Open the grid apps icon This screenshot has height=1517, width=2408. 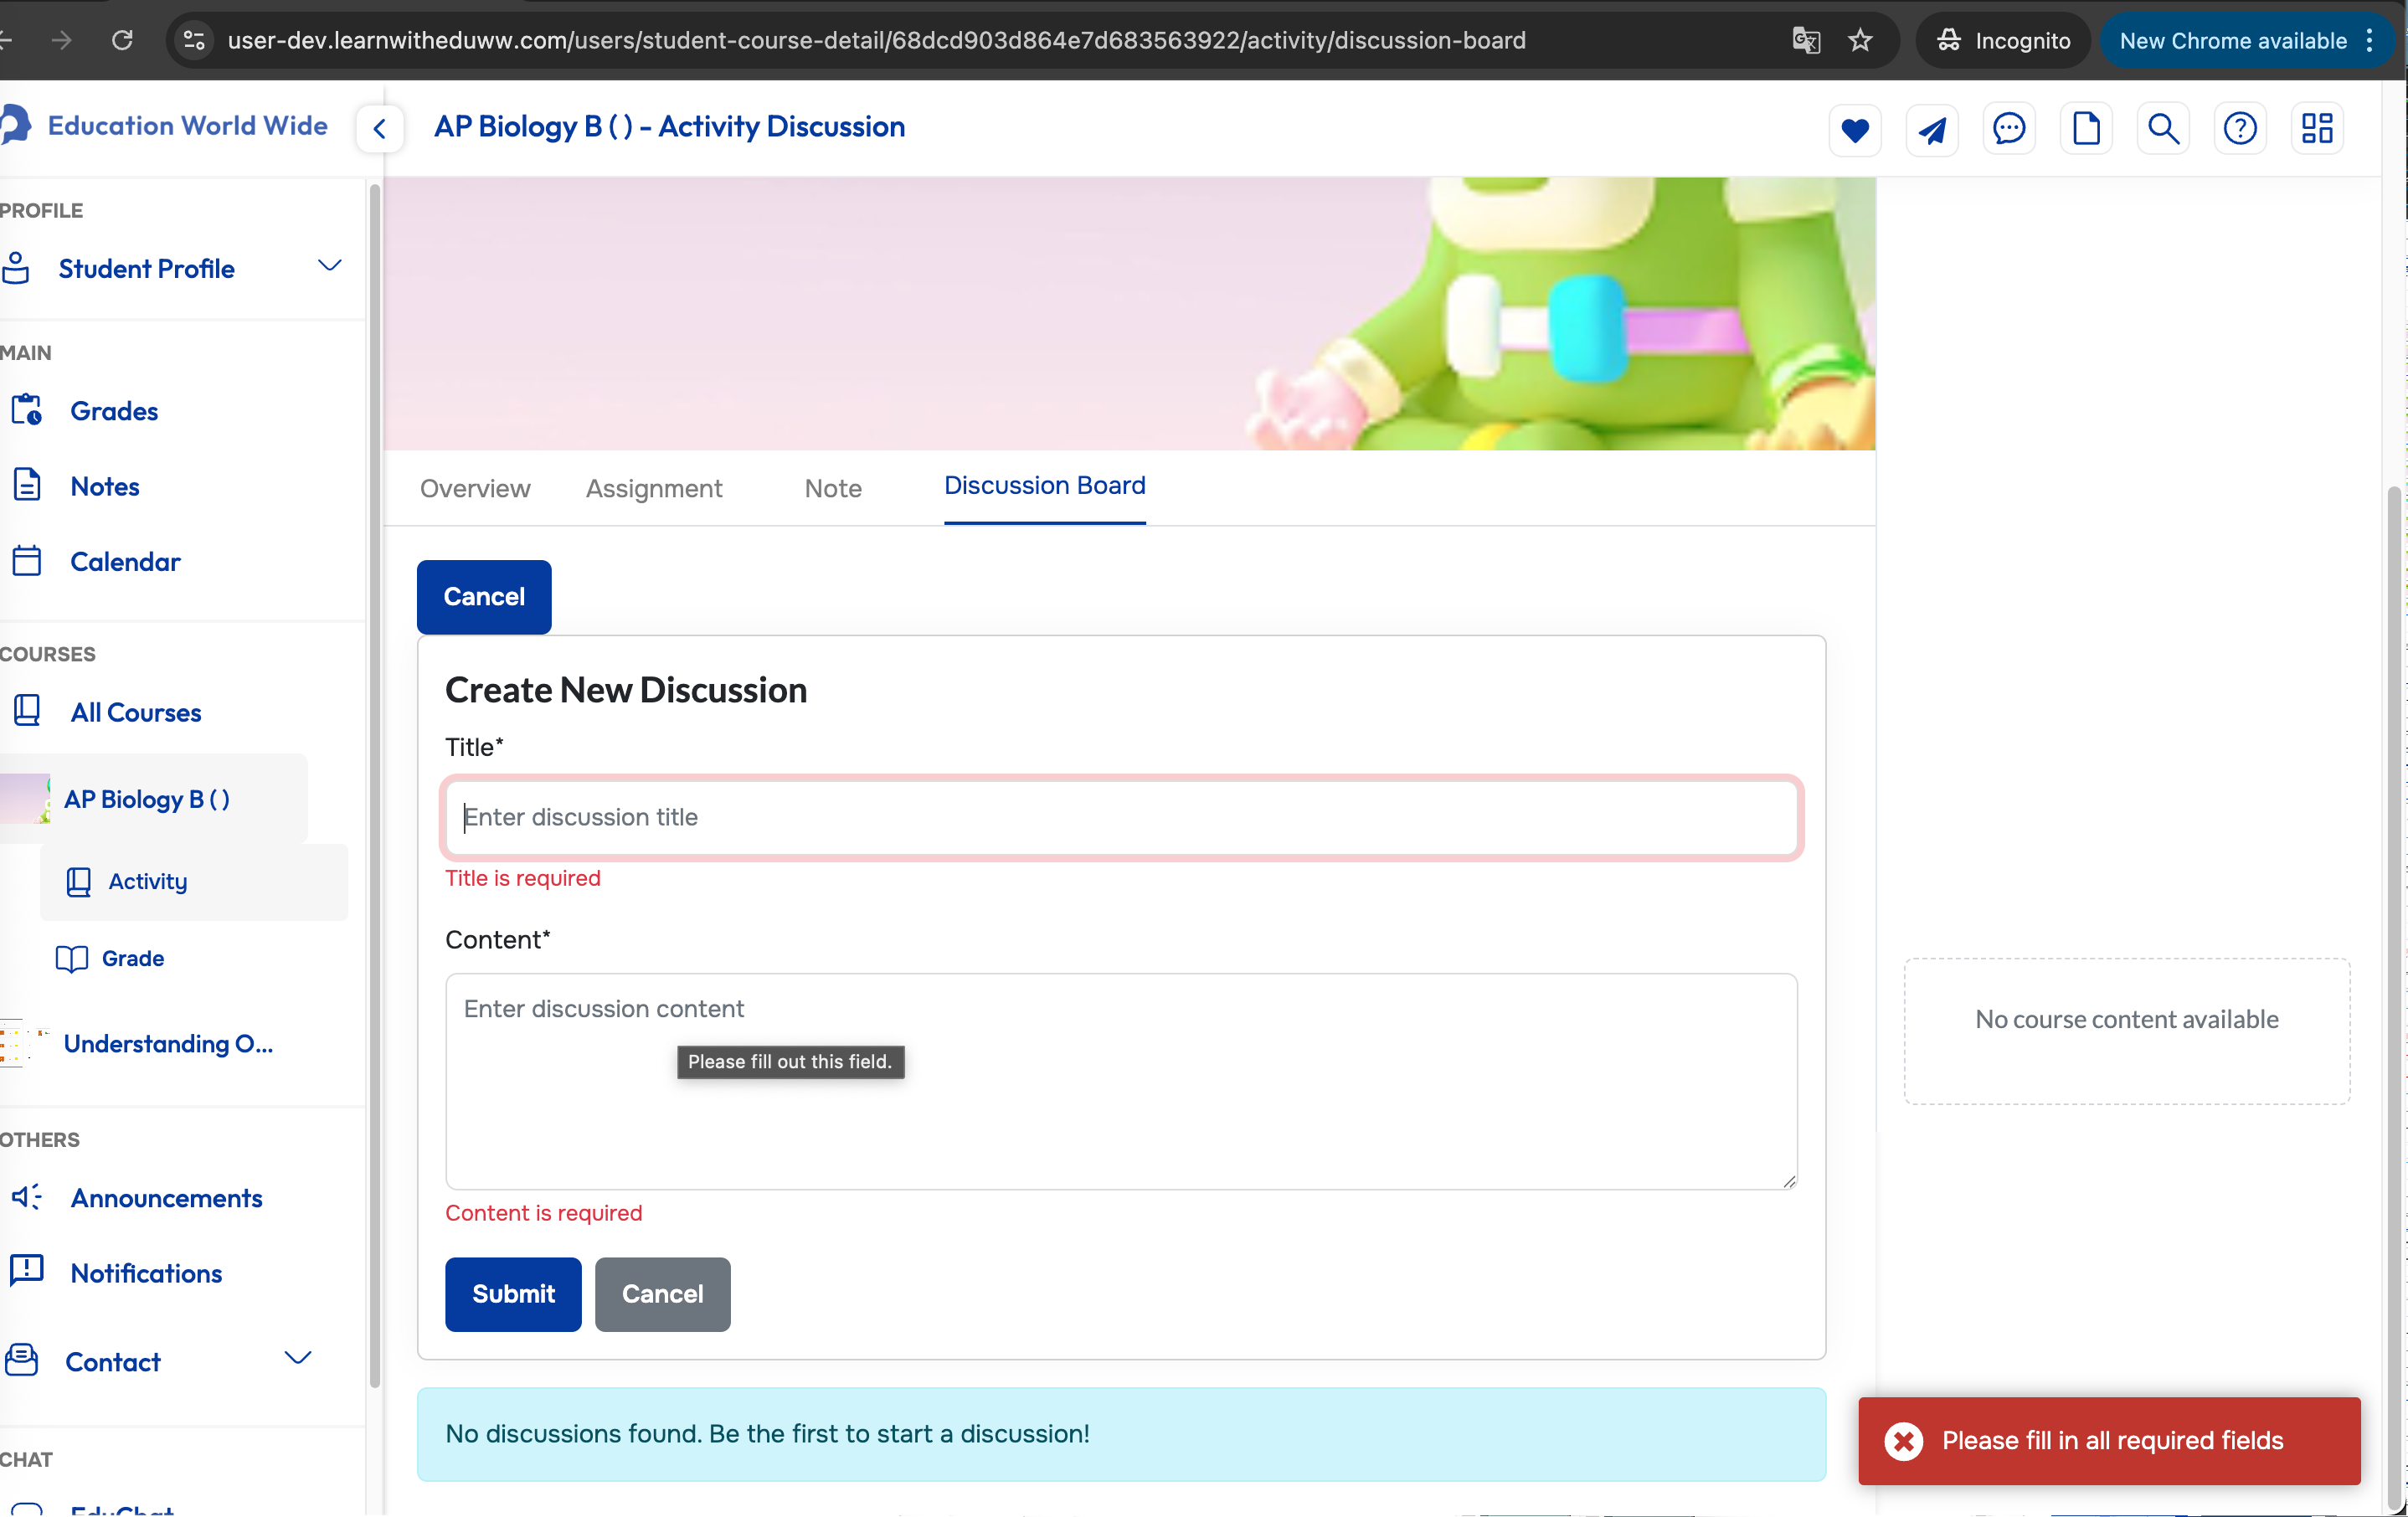click(x=2317, y=129)
